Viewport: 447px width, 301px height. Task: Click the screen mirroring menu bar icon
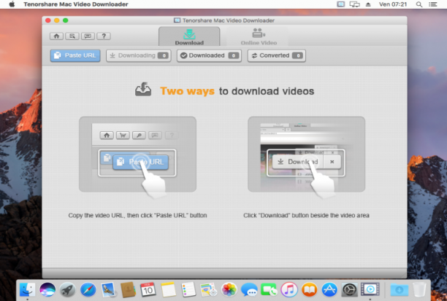click(x=355, y=4)
